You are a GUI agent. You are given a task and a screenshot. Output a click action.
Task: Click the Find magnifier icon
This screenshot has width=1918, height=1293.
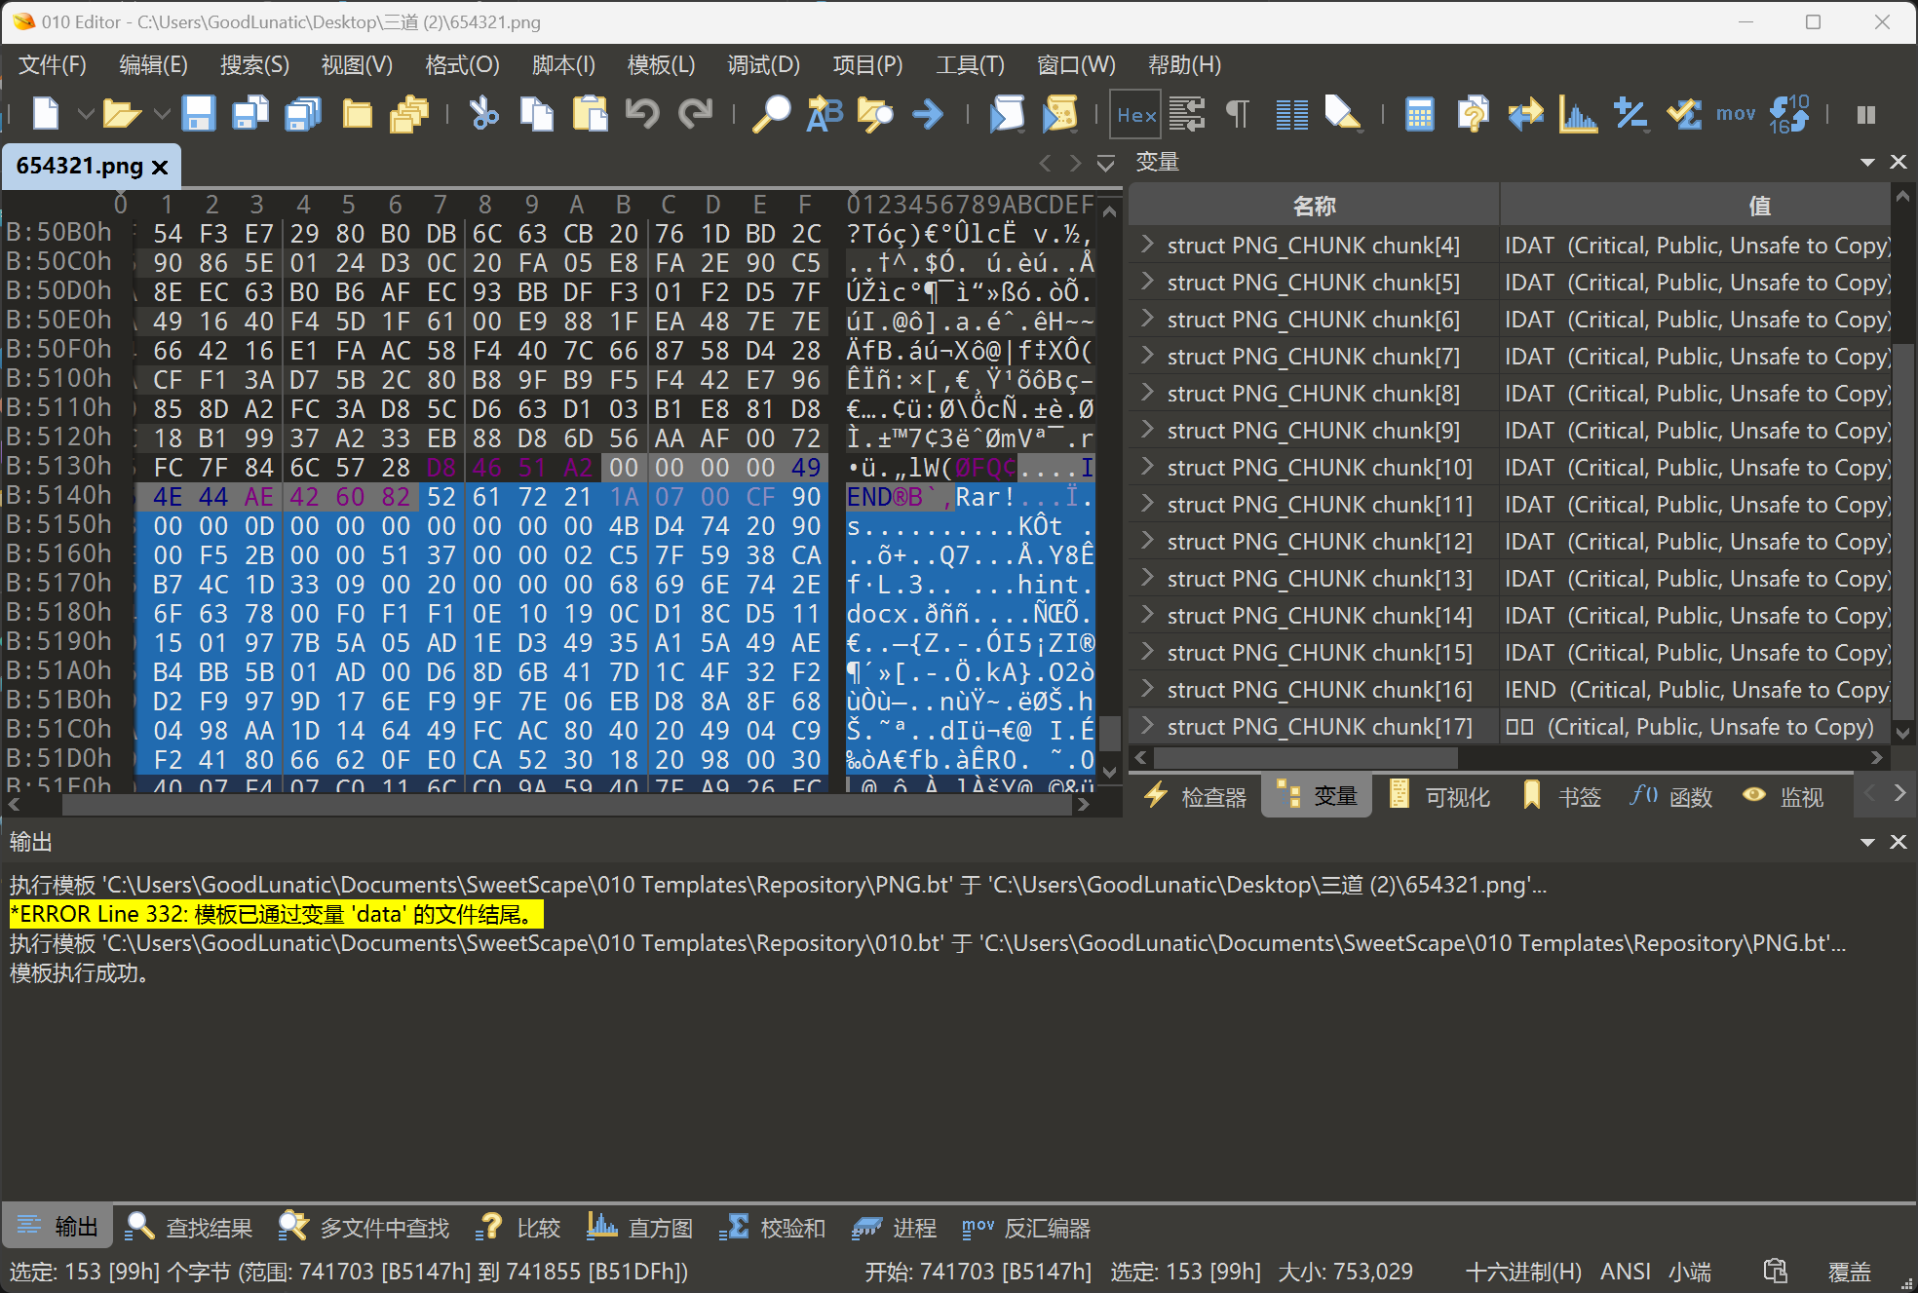771,114
